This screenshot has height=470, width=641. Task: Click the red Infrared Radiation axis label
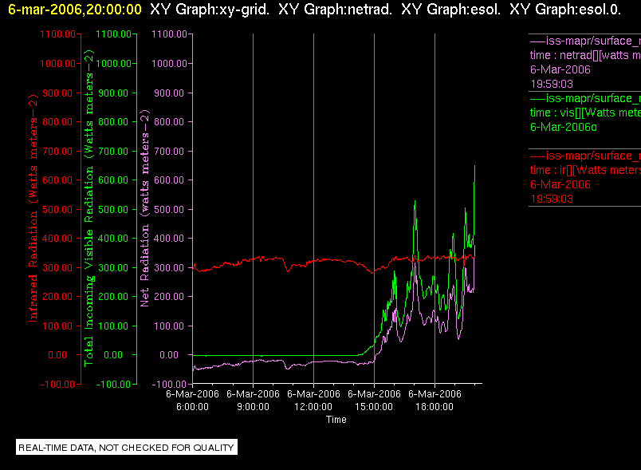(33, 208)
